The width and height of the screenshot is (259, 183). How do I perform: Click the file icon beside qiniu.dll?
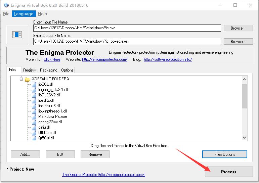[34, 127]
